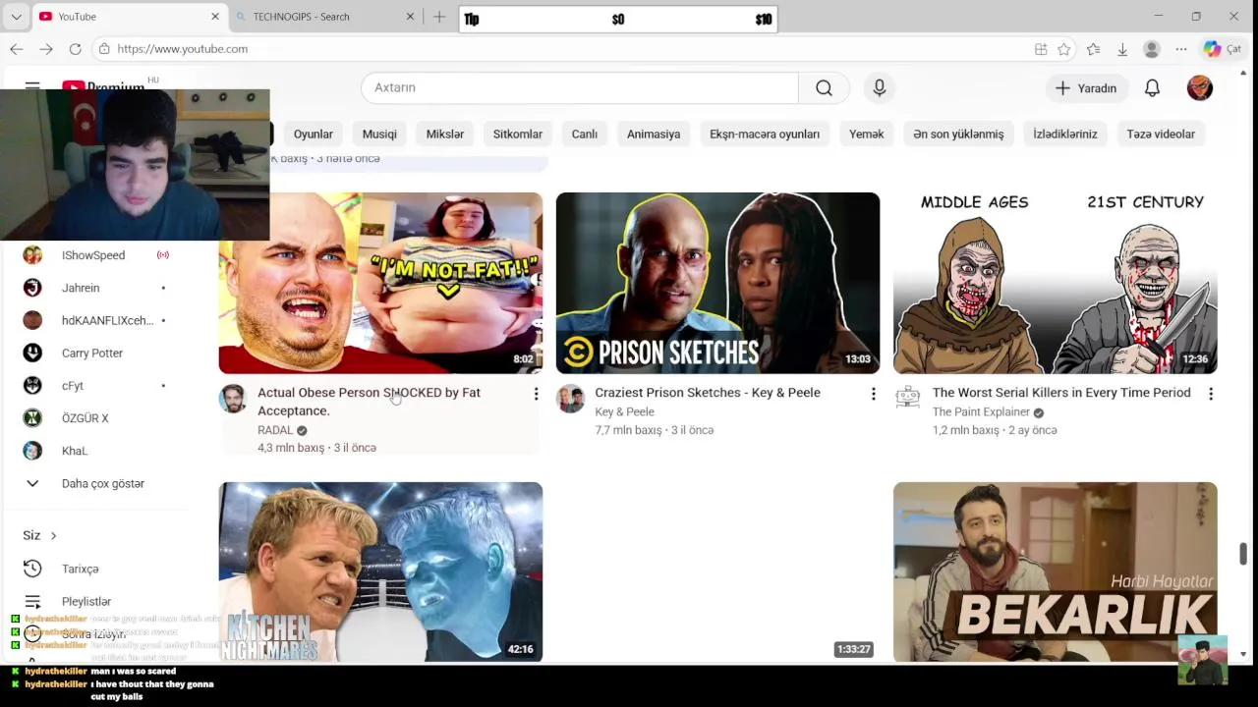
Task: Open The Worst Serial Killers video title
Action: coord(1061,393)
